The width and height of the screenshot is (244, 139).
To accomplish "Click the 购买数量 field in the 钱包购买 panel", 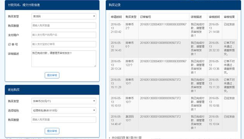I will point(64,119).
